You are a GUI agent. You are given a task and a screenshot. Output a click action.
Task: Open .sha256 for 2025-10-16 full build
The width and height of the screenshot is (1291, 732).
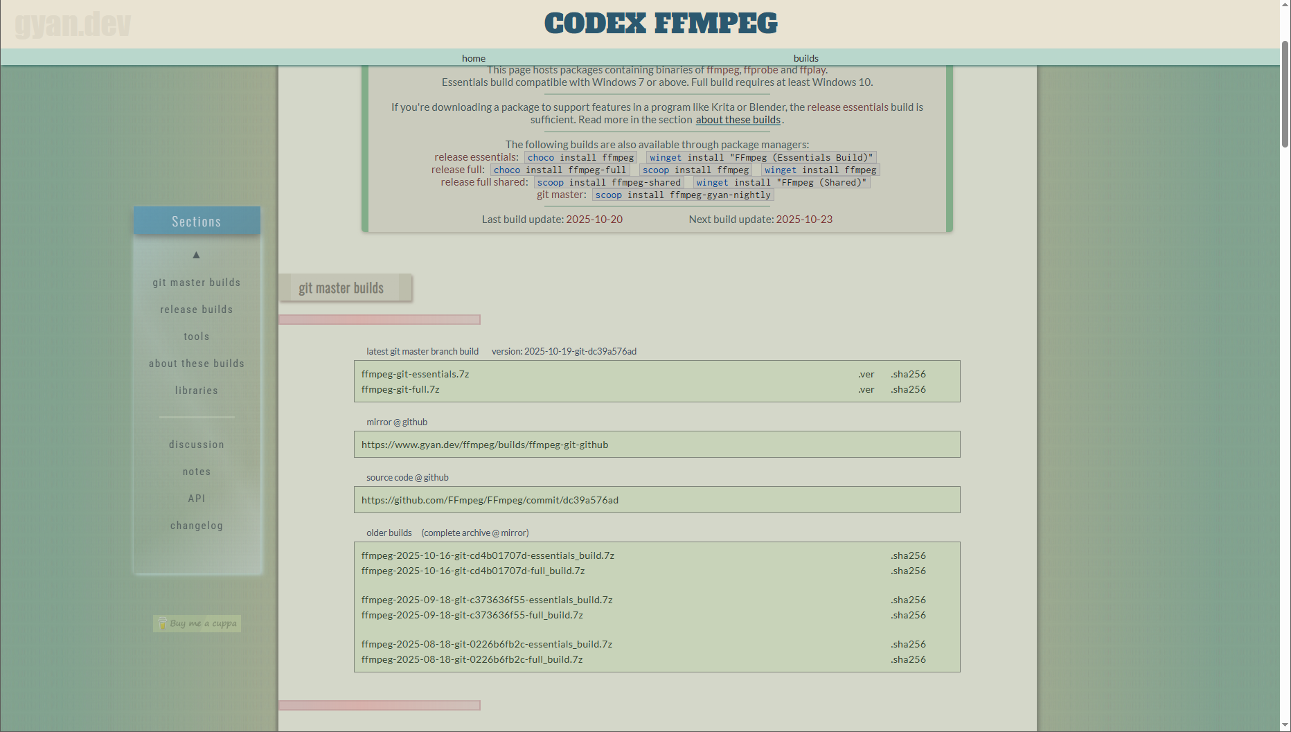pyautogui.click(x=909, y=571)
